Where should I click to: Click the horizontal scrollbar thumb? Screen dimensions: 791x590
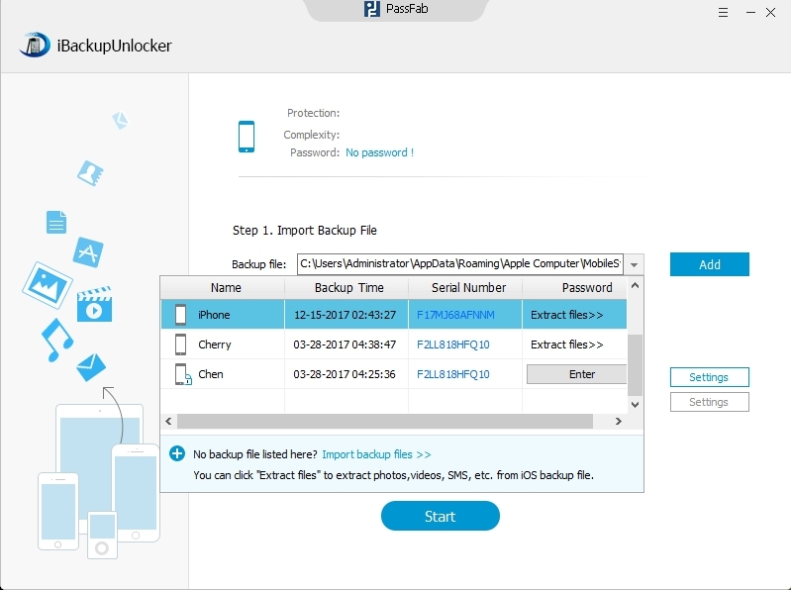(x=385, y=421)
